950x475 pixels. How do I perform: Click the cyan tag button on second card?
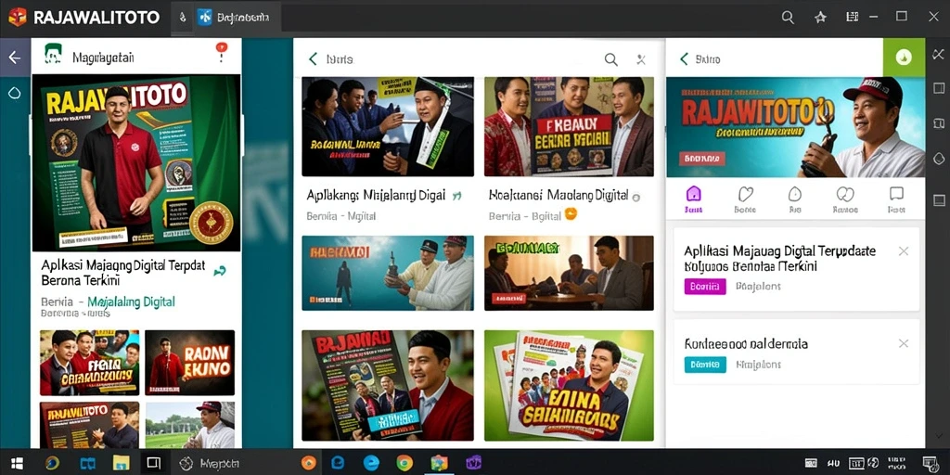705,365
